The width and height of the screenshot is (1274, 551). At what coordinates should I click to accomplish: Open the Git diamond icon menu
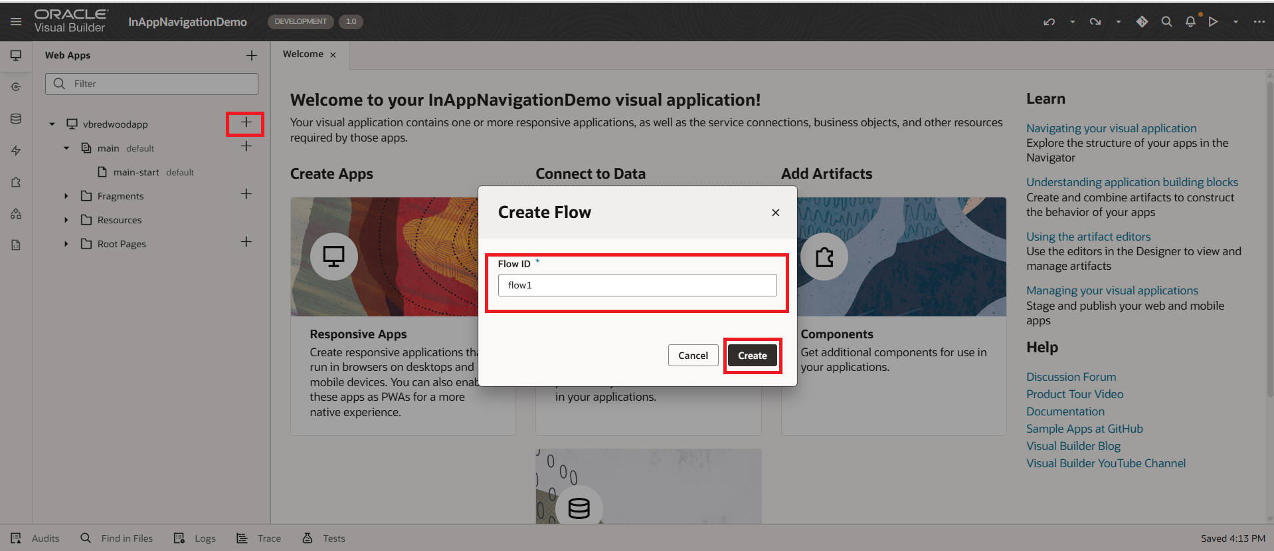click(x=1142, y=22)
